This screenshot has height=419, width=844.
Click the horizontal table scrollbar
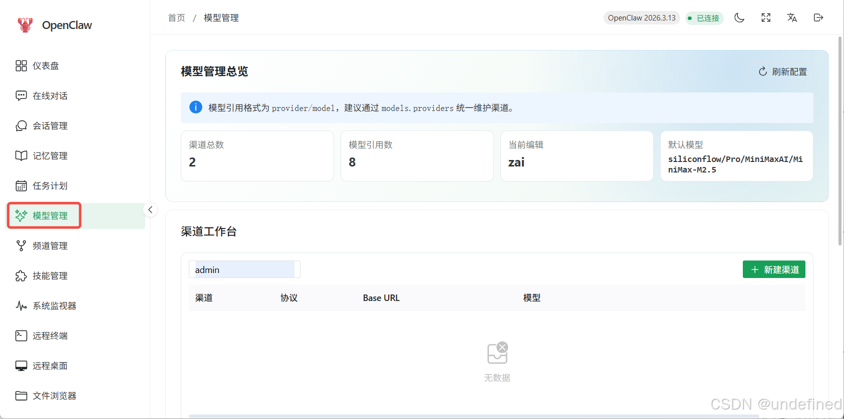click(474, 416)
